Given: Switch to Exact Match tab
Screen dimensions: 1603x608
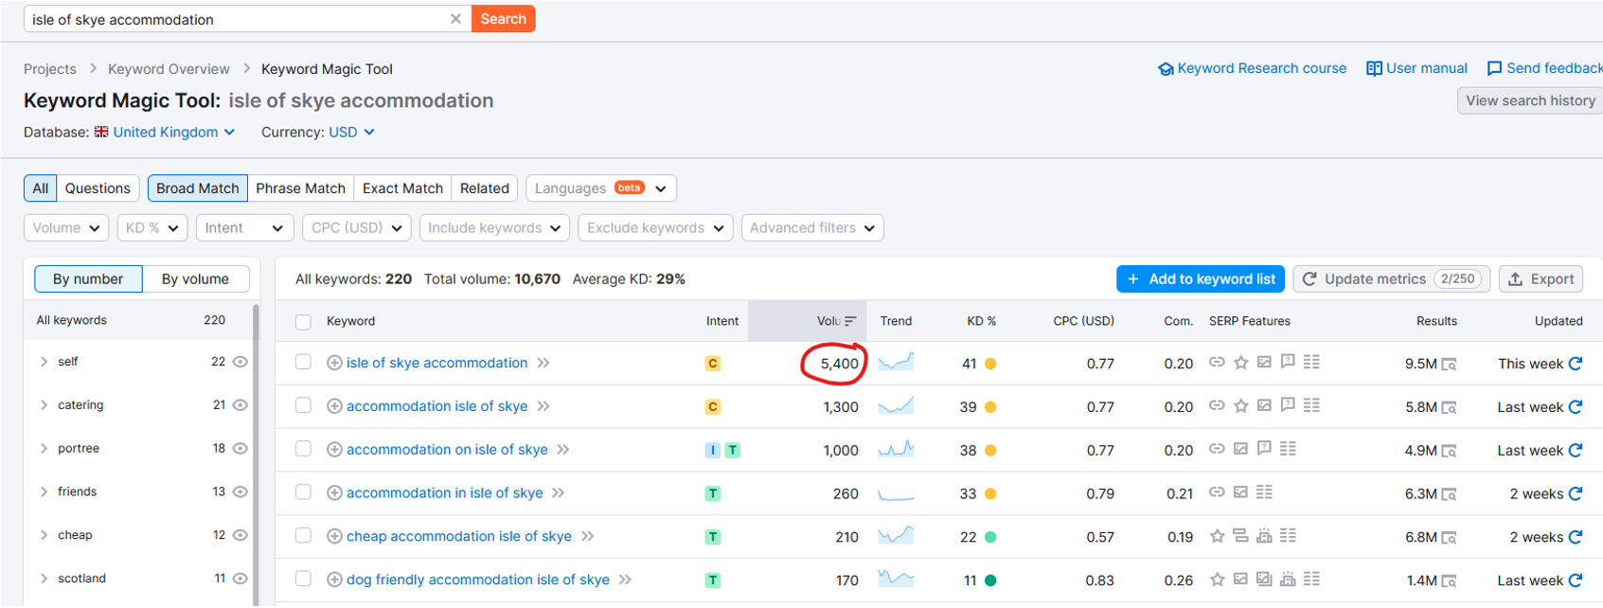Looking at the screenshot, I should 402,188.
